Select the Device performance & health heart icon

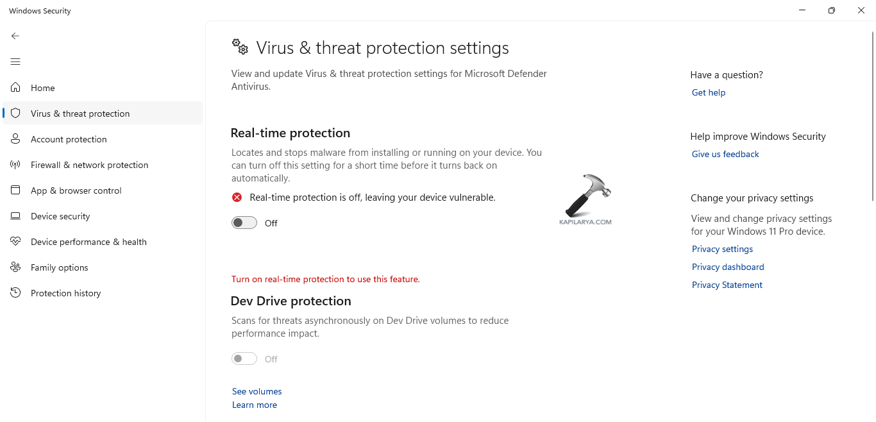click(15, 242)
